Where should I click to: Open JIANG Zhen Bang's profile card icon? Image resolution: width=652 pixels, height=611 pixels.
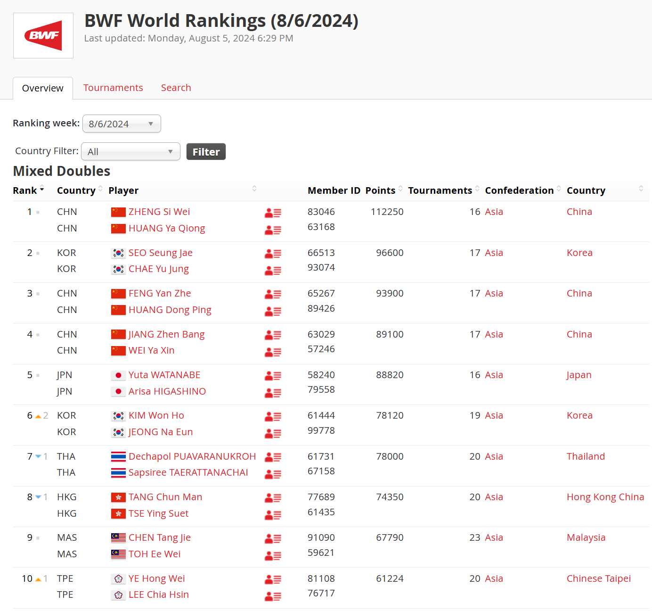pos(273,335)
